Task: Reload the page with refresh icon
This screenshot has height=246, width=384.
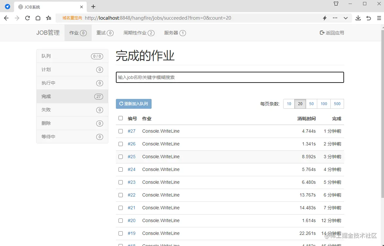Action: coord(27,18)
